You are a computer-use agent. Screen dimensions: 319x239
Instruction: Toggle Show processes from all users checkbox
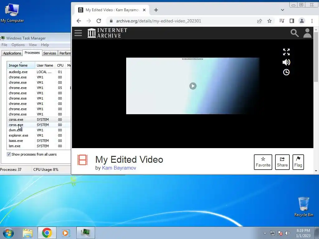pos(9,154)
